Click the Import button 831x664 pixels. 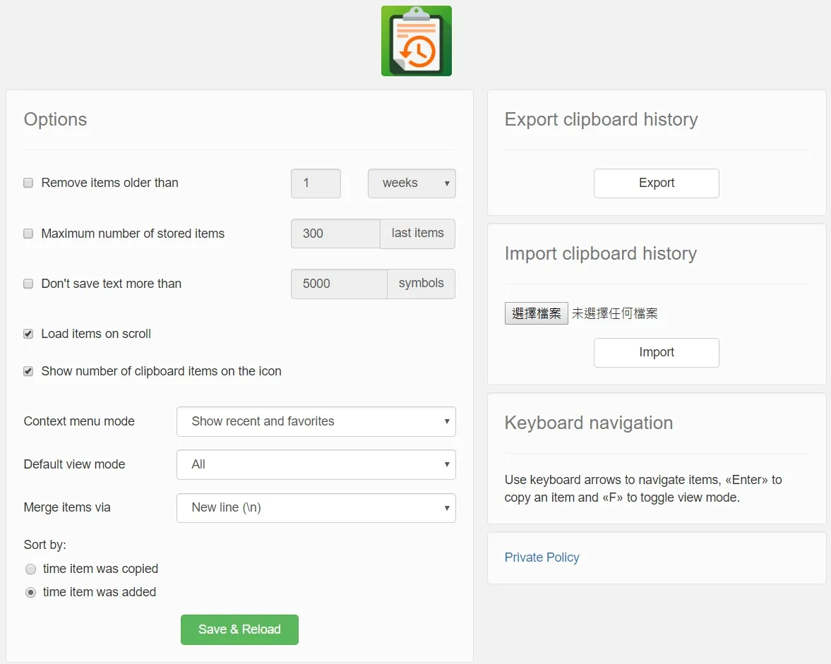pyautogui.click(x=656, y=353)
